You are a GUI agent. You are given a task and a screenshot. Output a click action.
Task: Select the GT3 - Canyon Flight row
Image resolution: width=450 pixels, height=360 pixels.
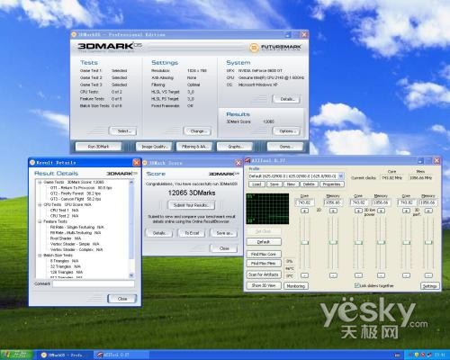[76, 199]
